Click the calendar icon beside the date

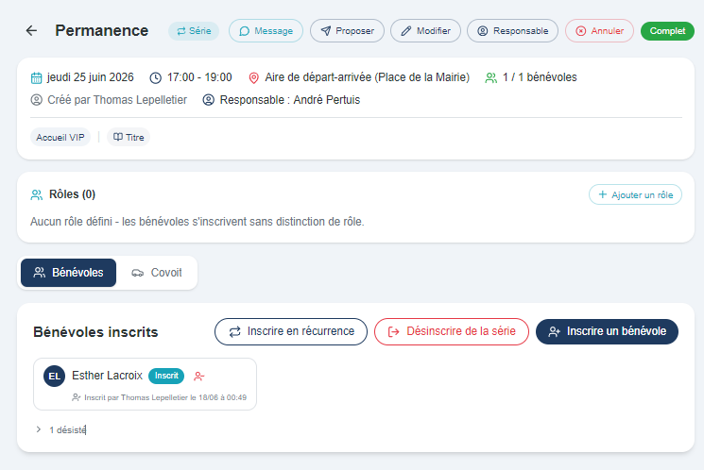[36, 78]
